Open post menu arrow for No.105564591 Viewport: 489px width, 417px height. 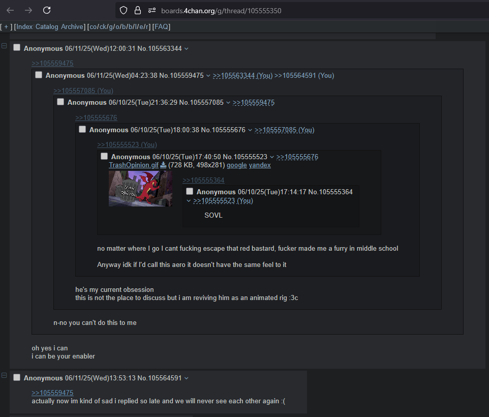(x=187, y=378)
